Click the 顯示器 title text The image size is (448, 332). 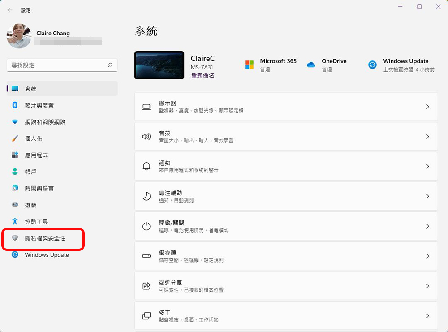168,103
